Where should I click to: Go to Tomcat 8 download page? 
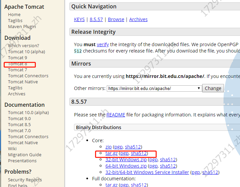pos(17,64)
